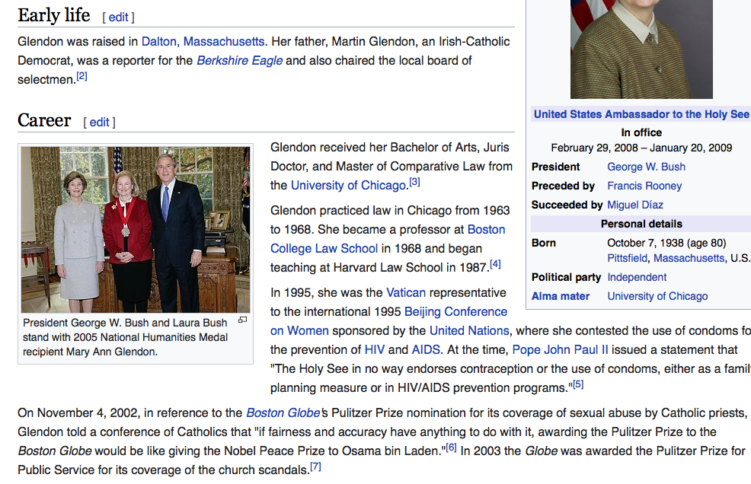Open the Dalton, Massachusetts link
The width and height of the screenshot is (751, 484).
pyautogui.click(x=203, y=41)
